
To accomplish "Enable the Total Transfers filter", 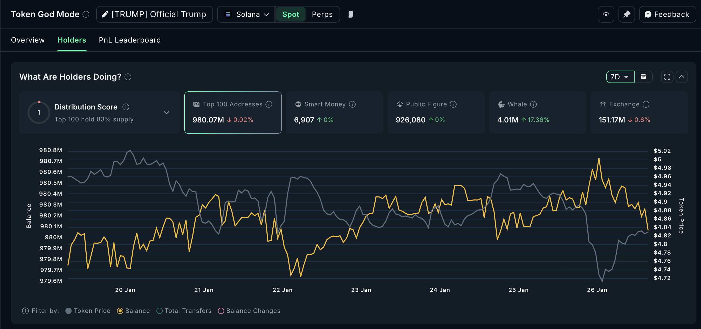I will coord(160,311).
